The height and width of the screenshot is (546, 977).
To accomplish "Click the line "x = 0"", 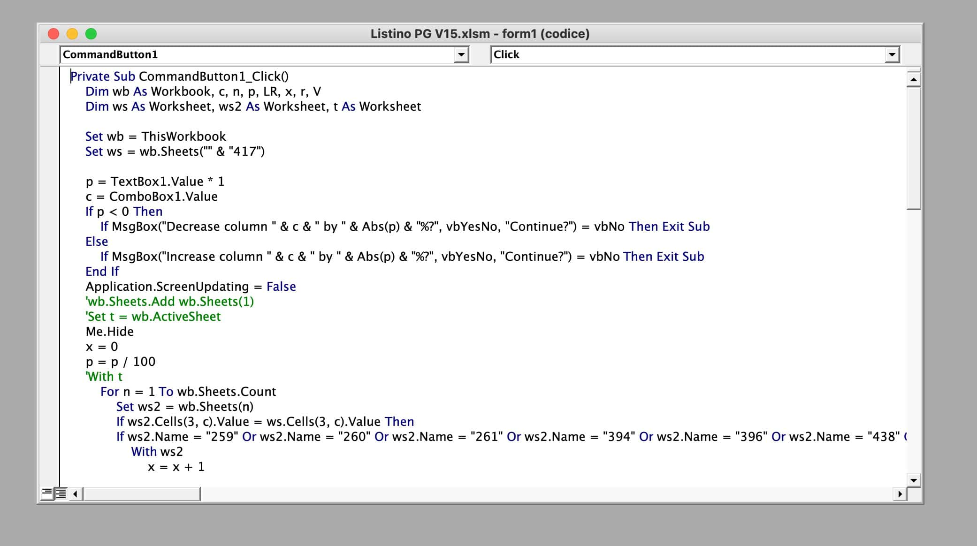I will click(102, 347).
